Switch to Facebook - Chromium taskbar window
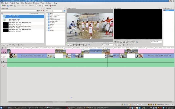This screenshot has height=109, width=175. click(x=17, y=108)
